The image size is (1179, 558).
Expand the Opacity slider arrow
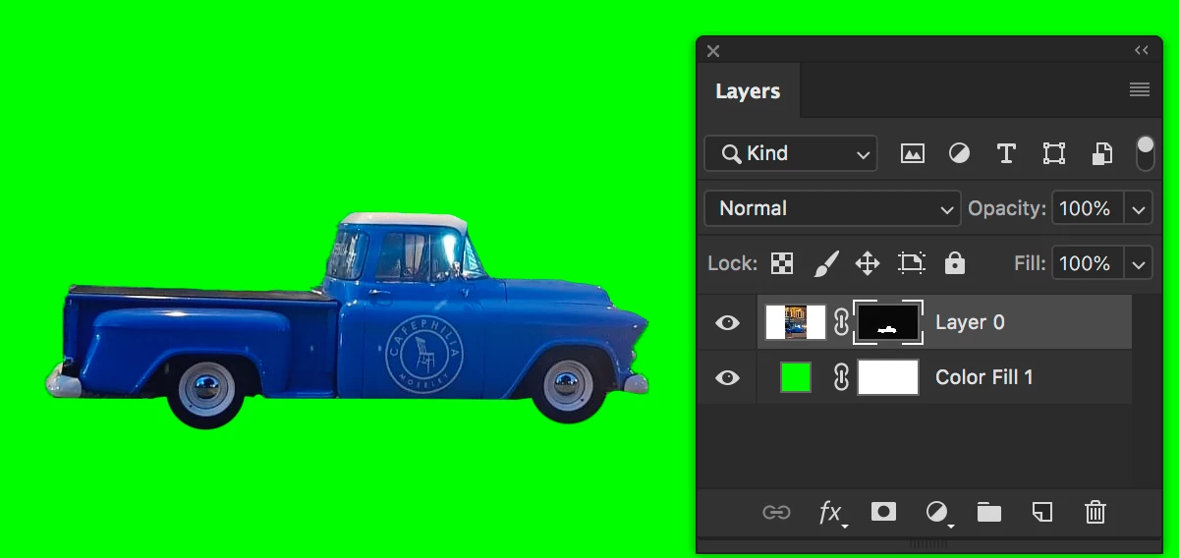coord(1138,208)
